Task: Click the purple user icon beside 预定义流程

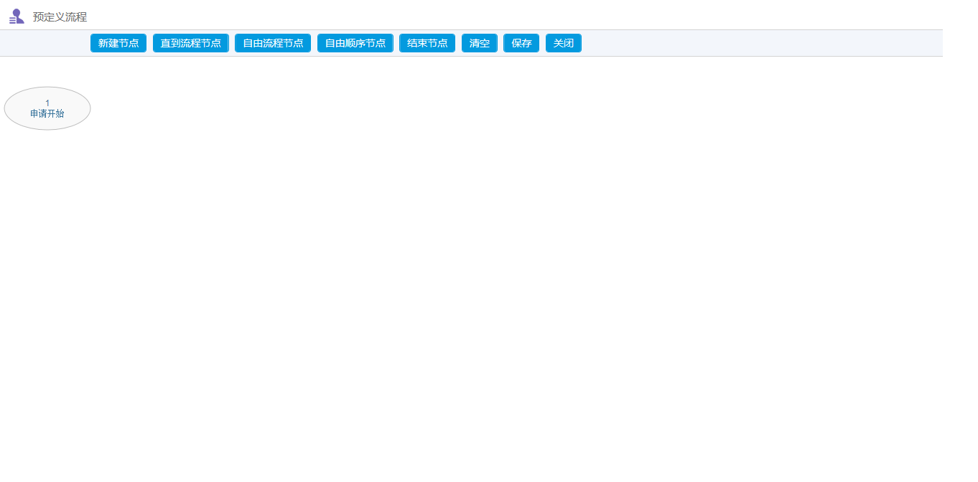Action: [17, 16]
